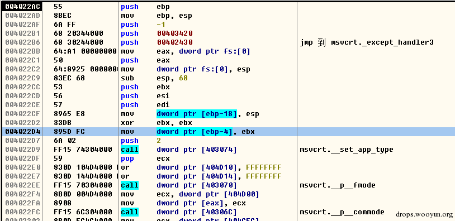
Task: Select address 004022CE
Action: (x=22, y=105)
